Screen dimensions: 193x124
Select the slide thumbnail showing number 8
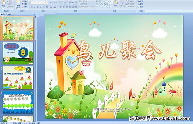pyautogui.click(x=18, y=53)
